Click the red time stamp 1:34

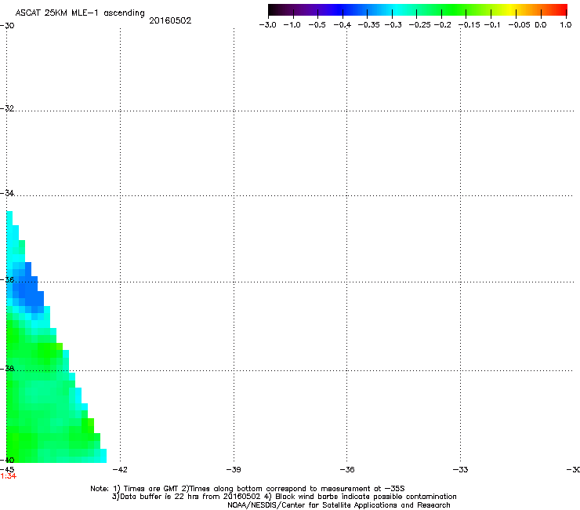tap(8, 476)
